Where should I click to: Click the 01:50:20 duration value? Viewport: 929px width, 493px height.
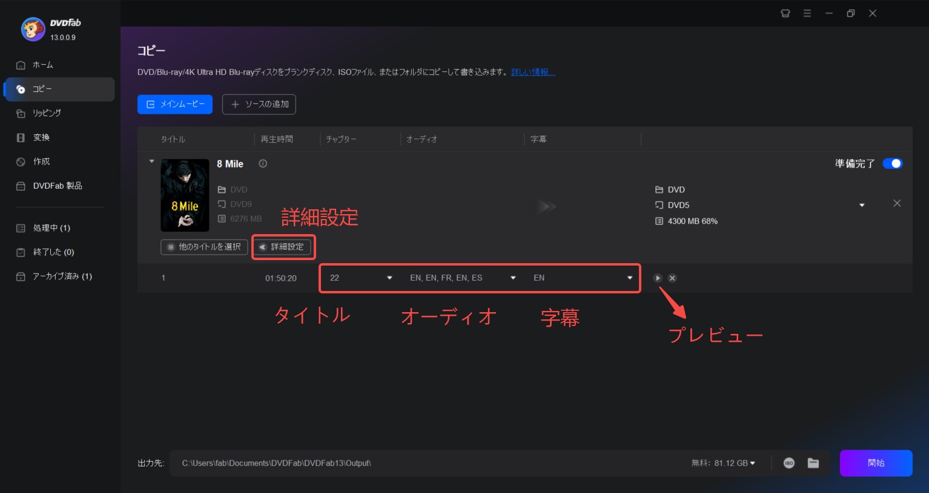coord(281,278)
